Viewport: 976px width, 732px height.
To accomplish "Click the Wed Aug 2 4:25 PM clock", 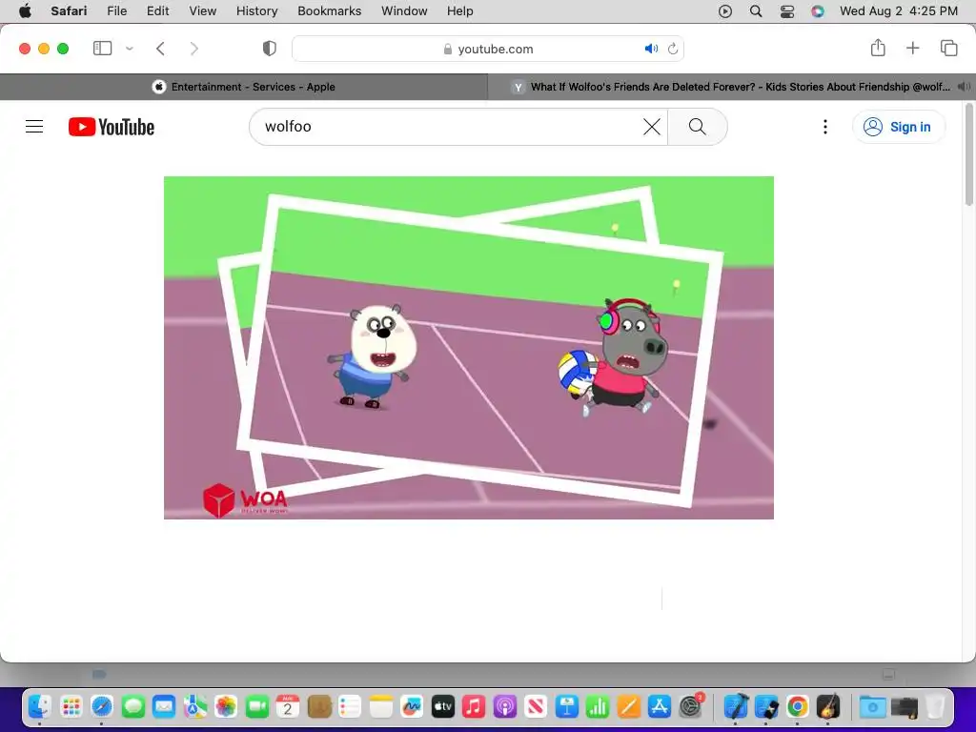I will coord(898,11).
